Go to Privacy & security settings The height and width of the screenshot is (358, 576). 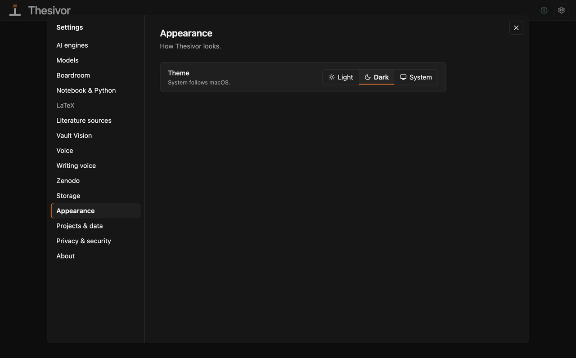[x=95, y=241]
